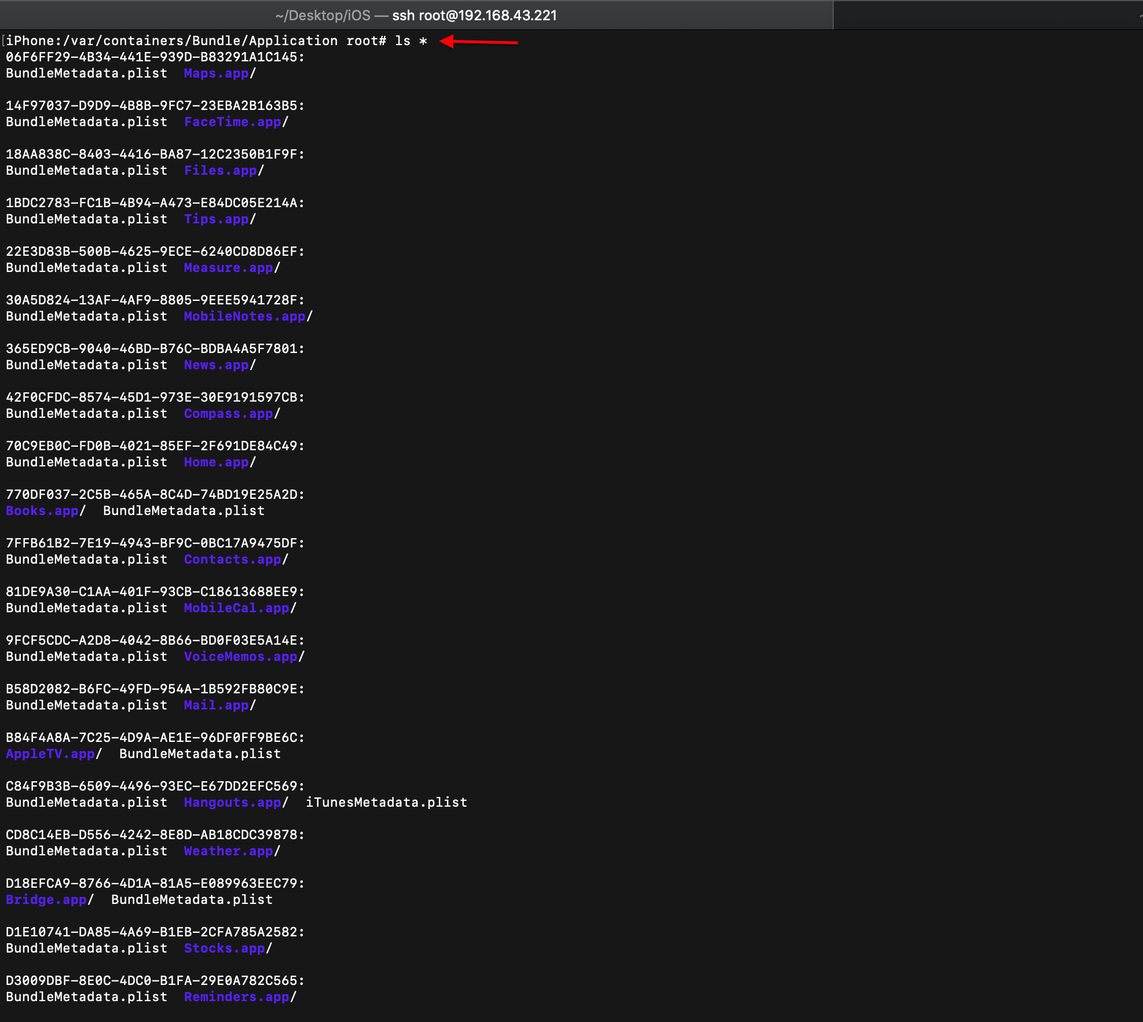Image resolution: width=1143 pixels, height=1022 pixels.
Task: Click the red arrow annotation
Action: tap(479, 42)
